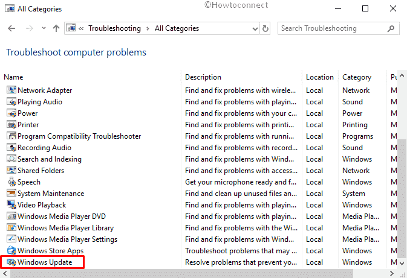Go back with the back arrow
This screenshot has height=278, width=407.
[x=11, y=28]
